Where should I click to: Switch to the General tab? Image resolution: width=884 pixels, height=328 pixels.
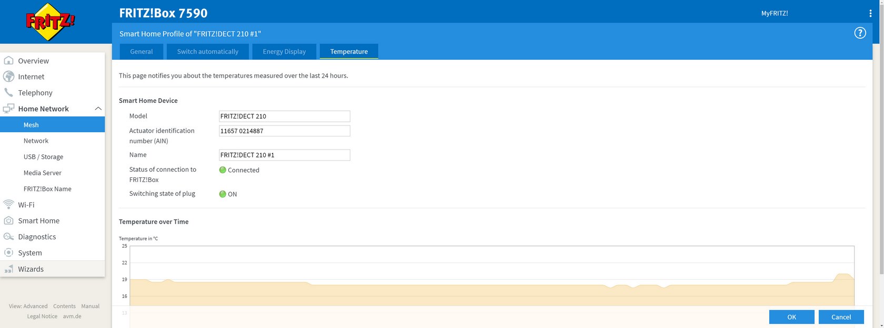tap(142, 51)
